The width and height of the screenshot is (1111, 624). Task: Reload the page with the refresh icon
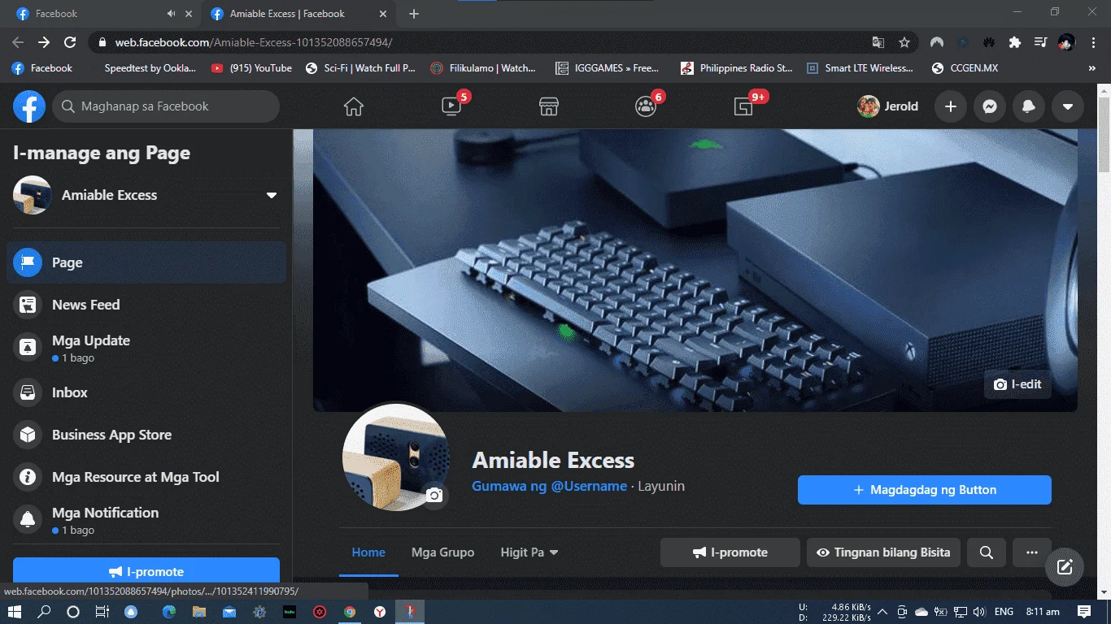(x=70, y=42)
